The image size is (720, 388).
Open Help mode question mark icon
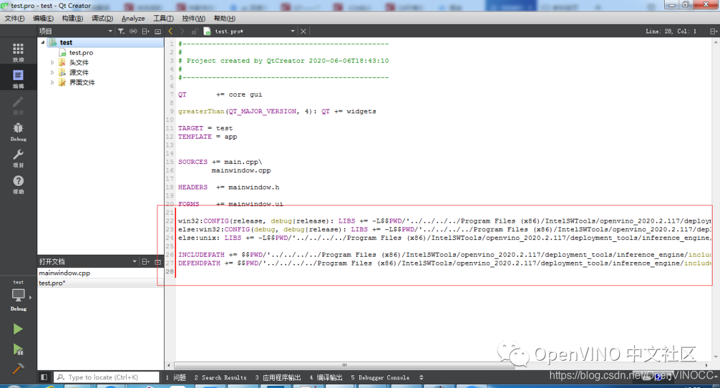click(19, 184)
